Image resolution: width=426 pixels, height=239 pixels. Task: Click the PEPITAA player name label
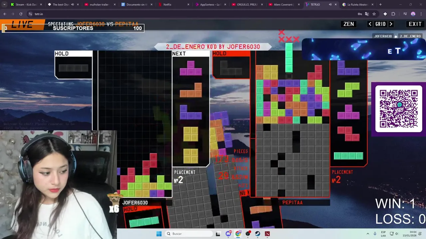click(x=292, y=202)
